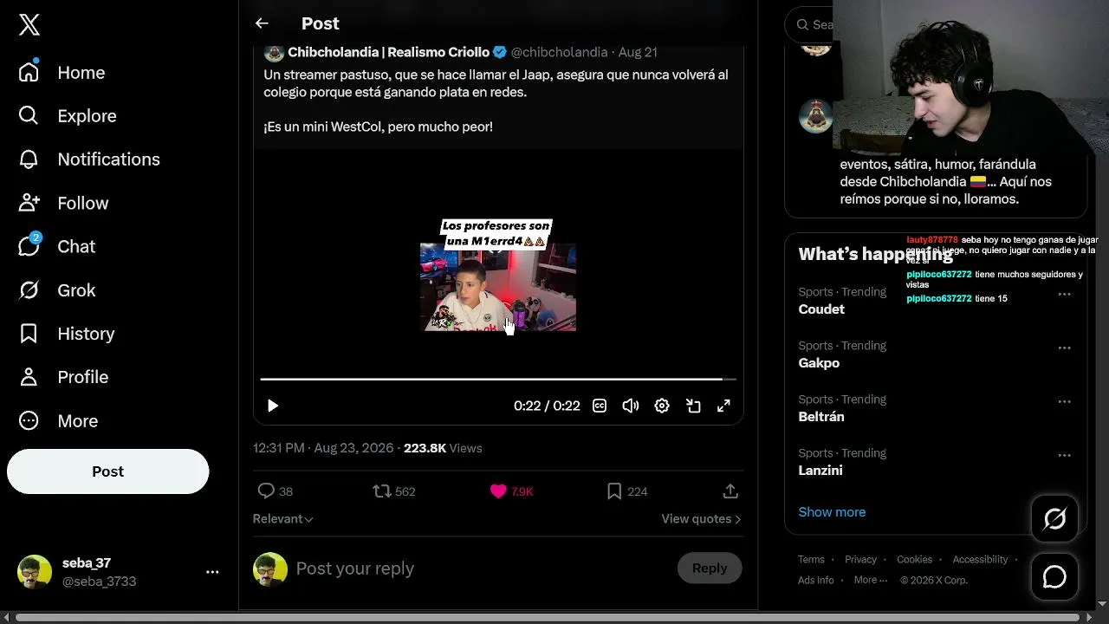Open Grok from the sidebar
Screen dimensions: 1109x624
[x=57, y=290]
